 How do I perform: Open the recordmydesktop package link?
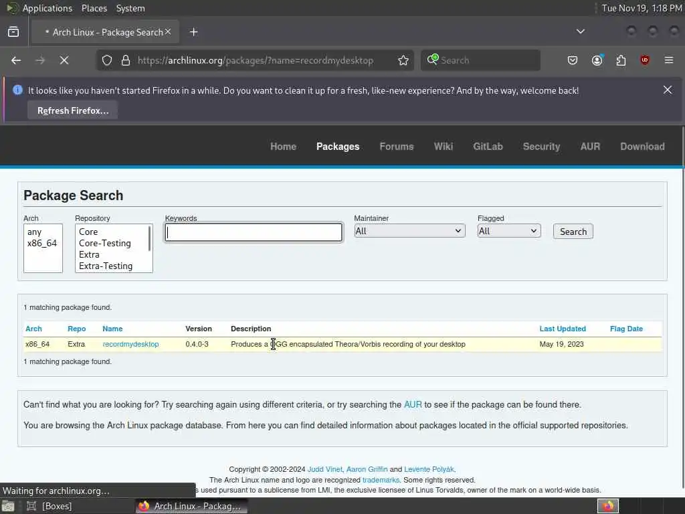tap(130, 345)
